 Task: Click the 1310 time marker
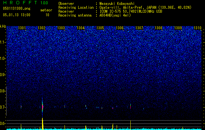click(x=198, y=28)
